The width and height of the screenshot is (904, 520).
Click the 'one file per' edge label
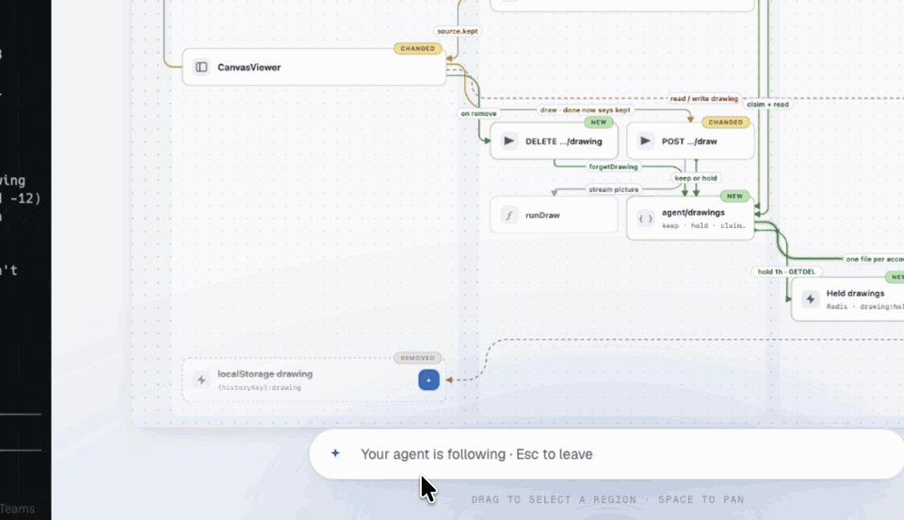[874, 259]
